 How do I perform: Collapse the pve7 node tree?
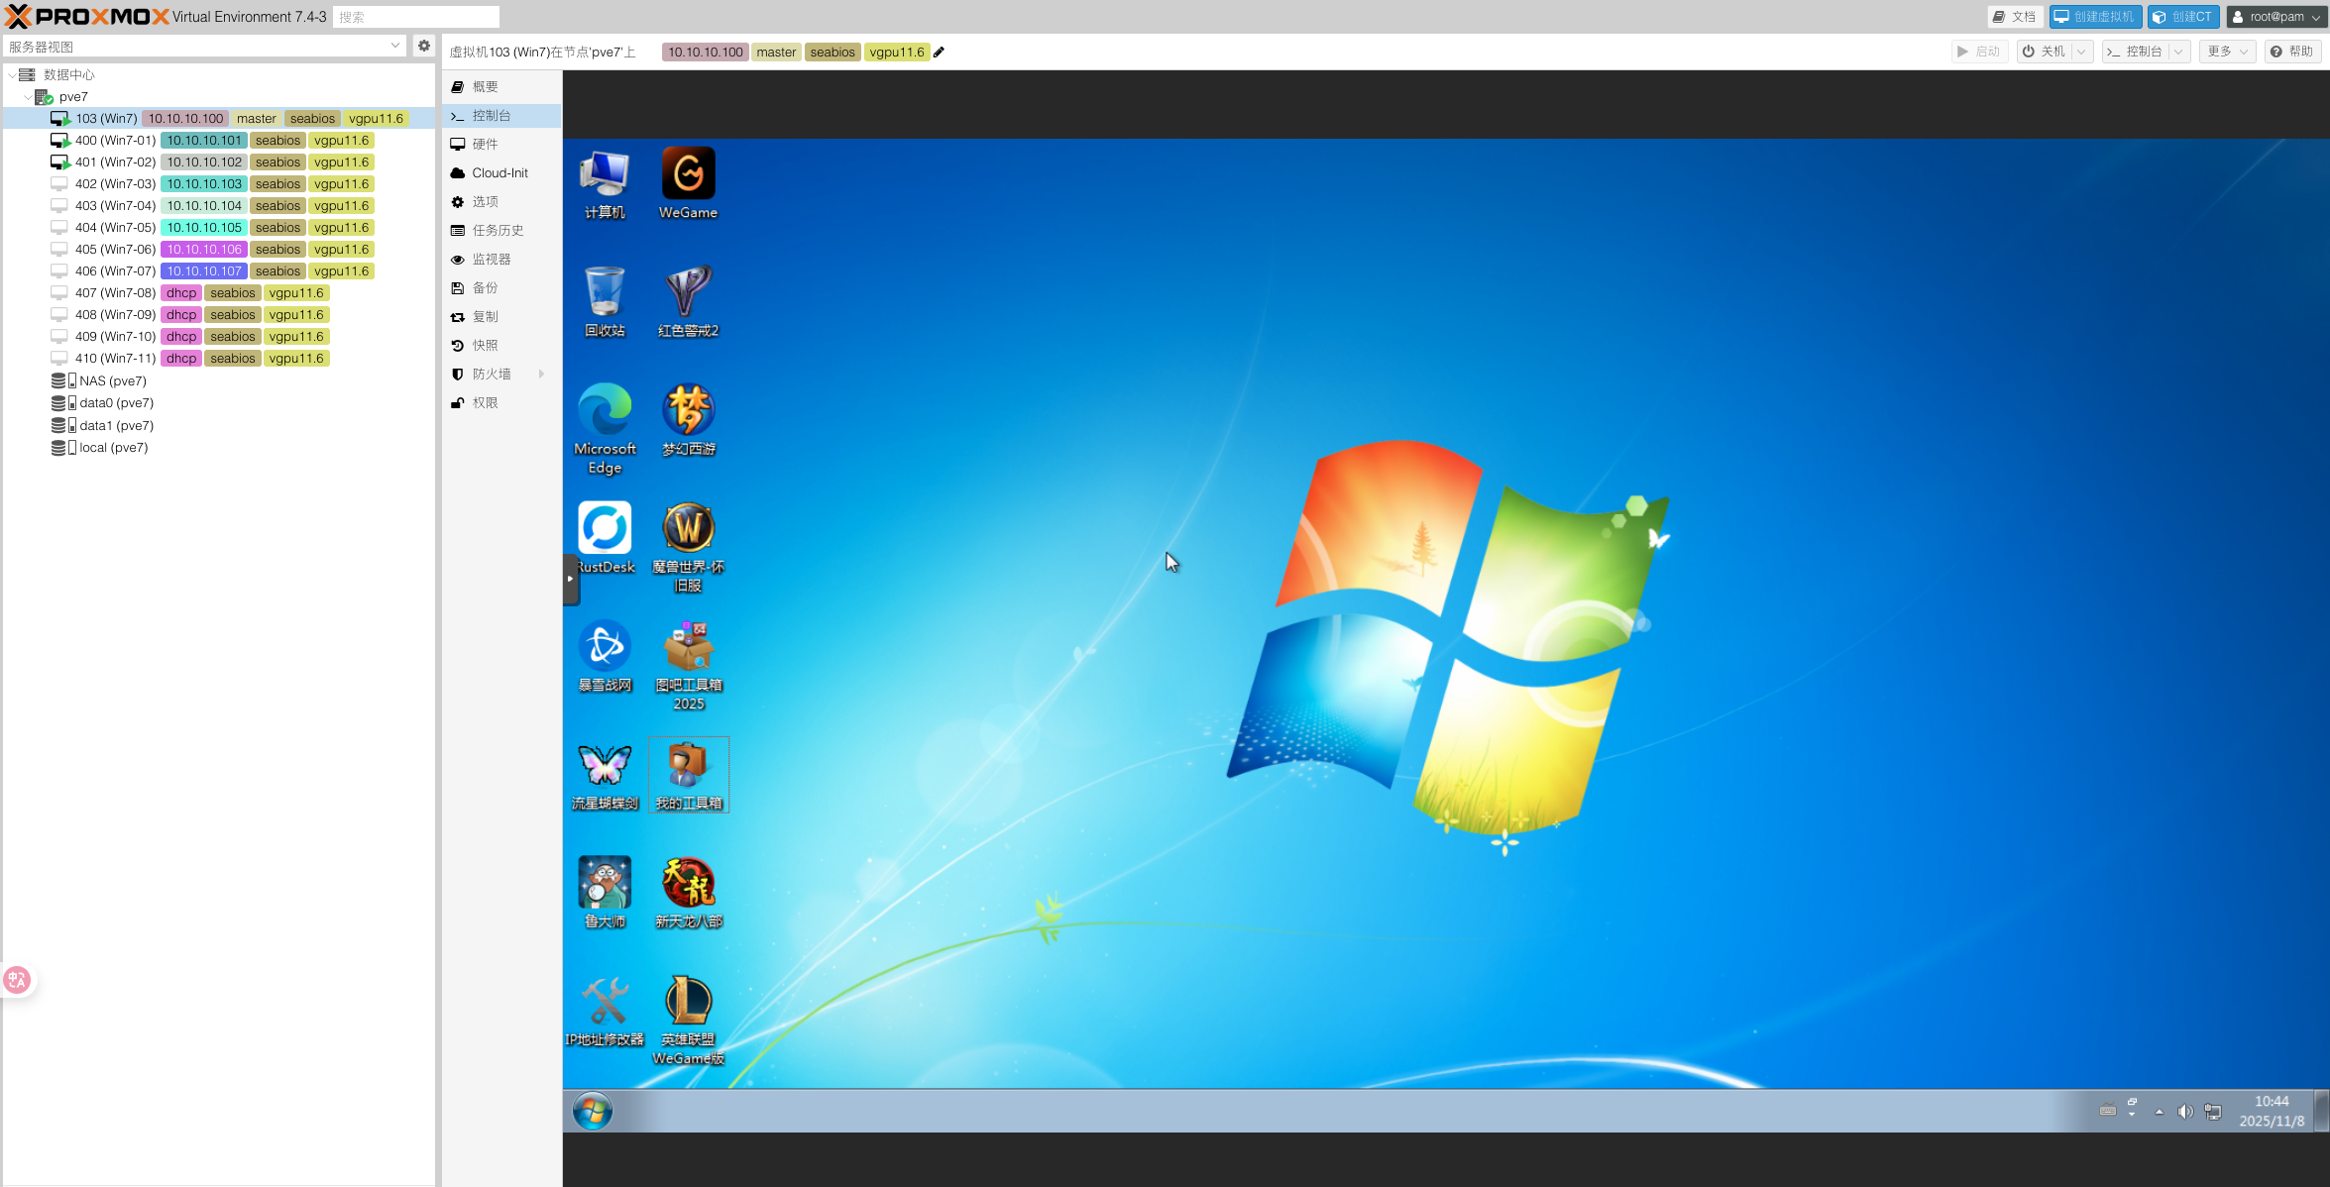tap(28, 97)
